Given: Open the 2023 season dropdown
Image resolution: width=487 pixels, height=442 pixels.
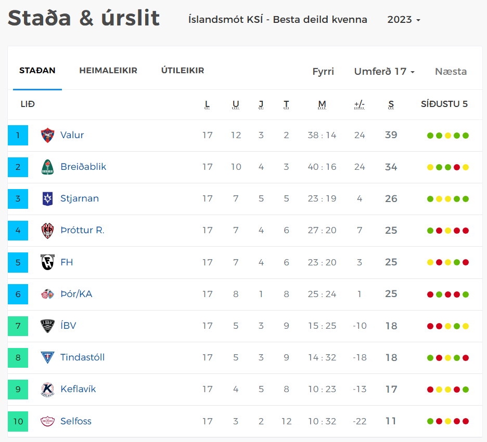Looking at the screenshot, I should (x=404, y=20).
